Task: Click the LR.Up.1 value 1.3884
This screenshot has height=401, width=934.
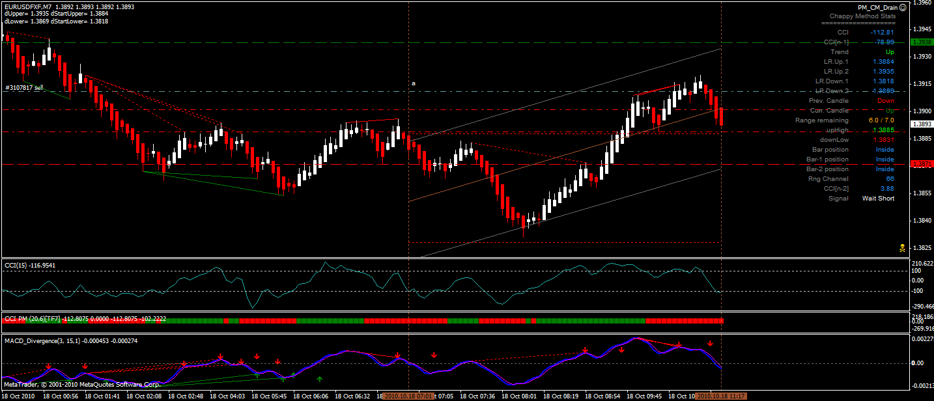Action: (883, 61)
